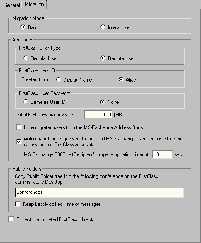Click the Hide migrated users label text
Screen dimensions: 201x243
click(x=83, y=127)
